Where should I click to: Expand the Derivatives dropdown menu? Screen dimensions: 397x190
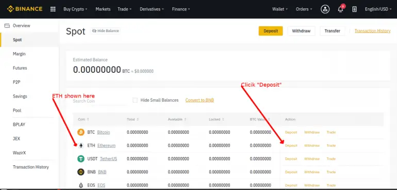click(x=152, y=9)
